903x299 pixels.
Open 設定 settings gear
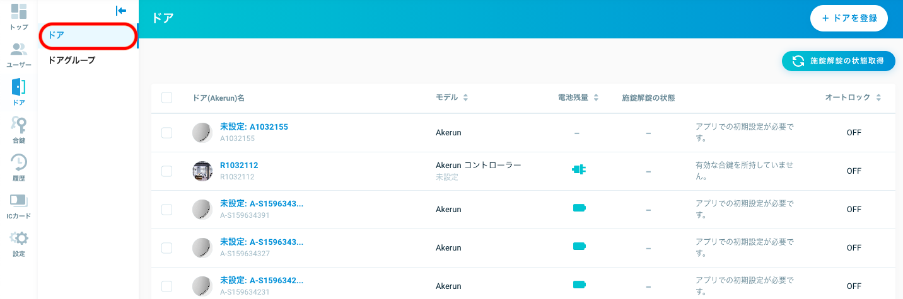click(x=19, y=244)
